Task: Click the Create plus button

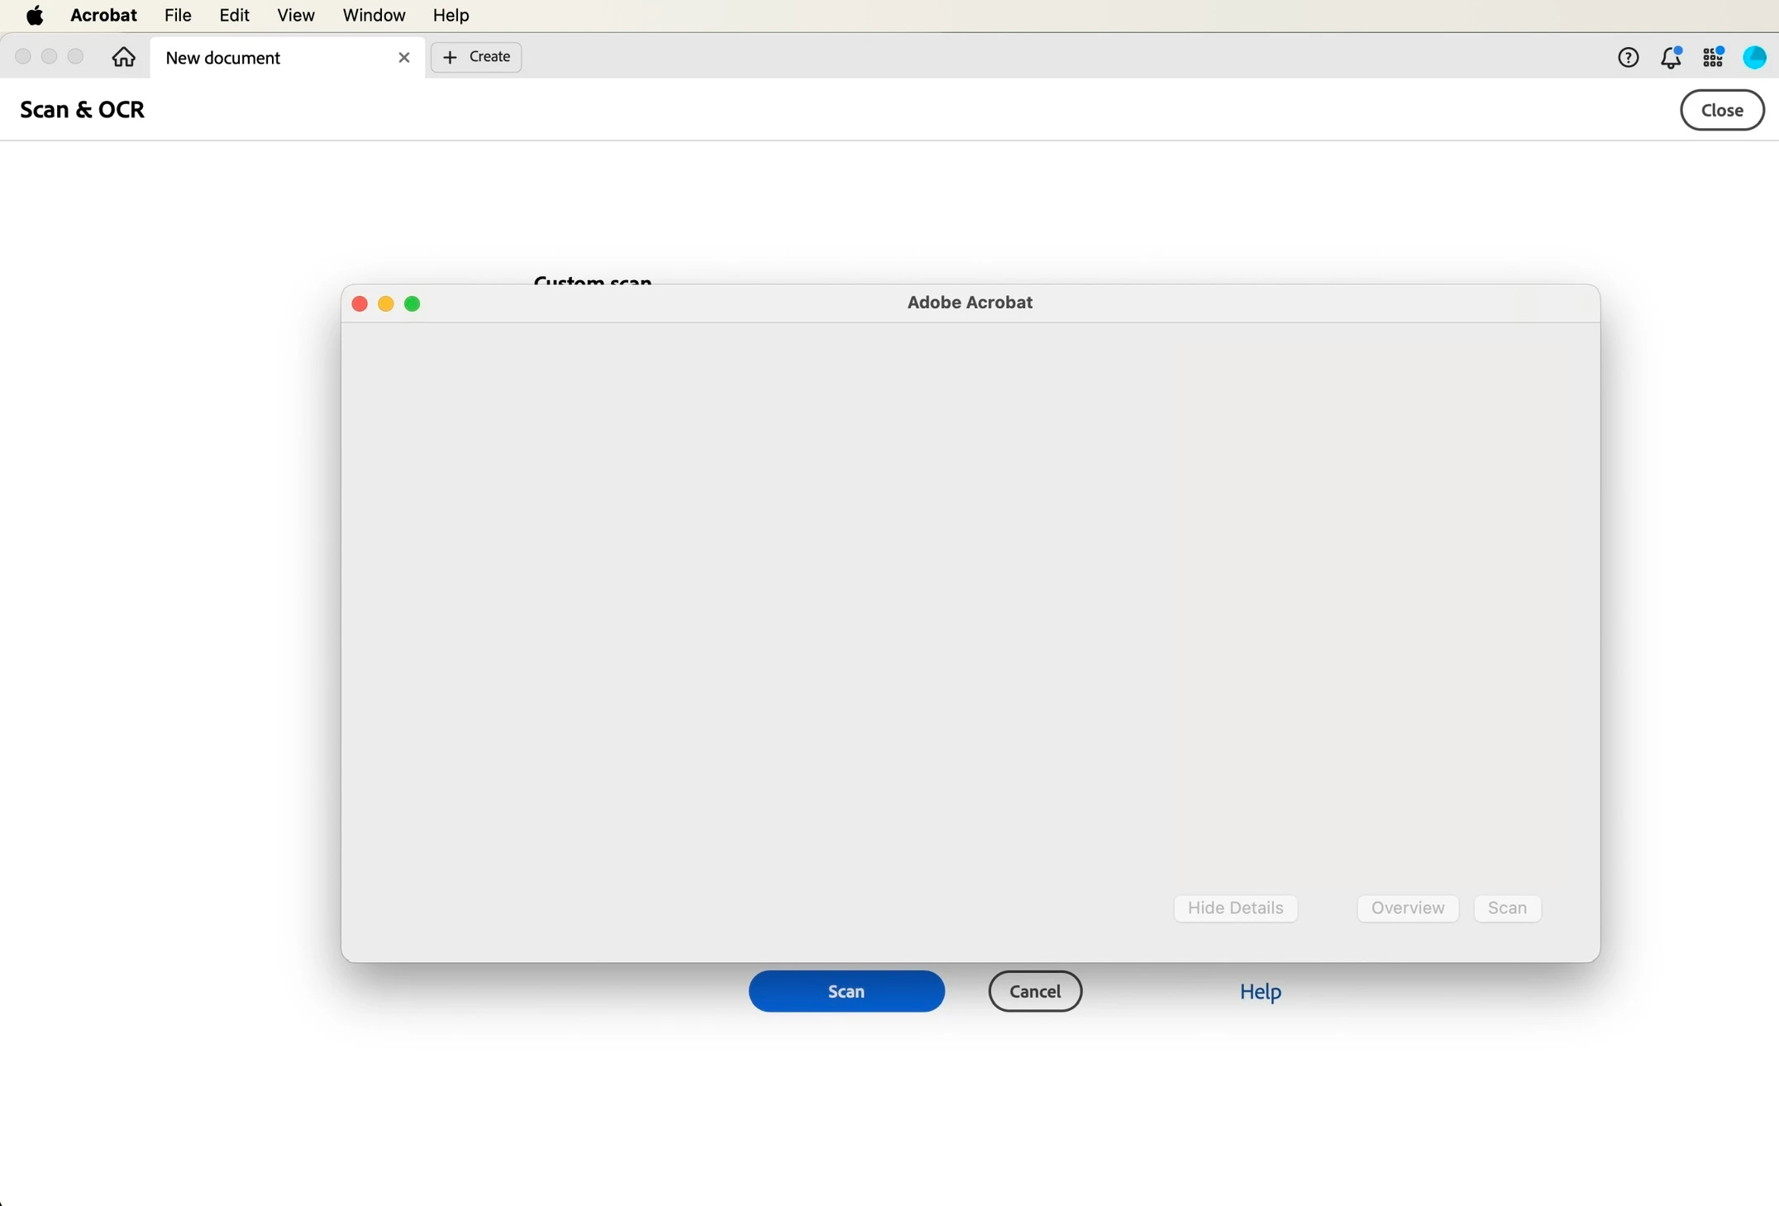Action: 476,57
